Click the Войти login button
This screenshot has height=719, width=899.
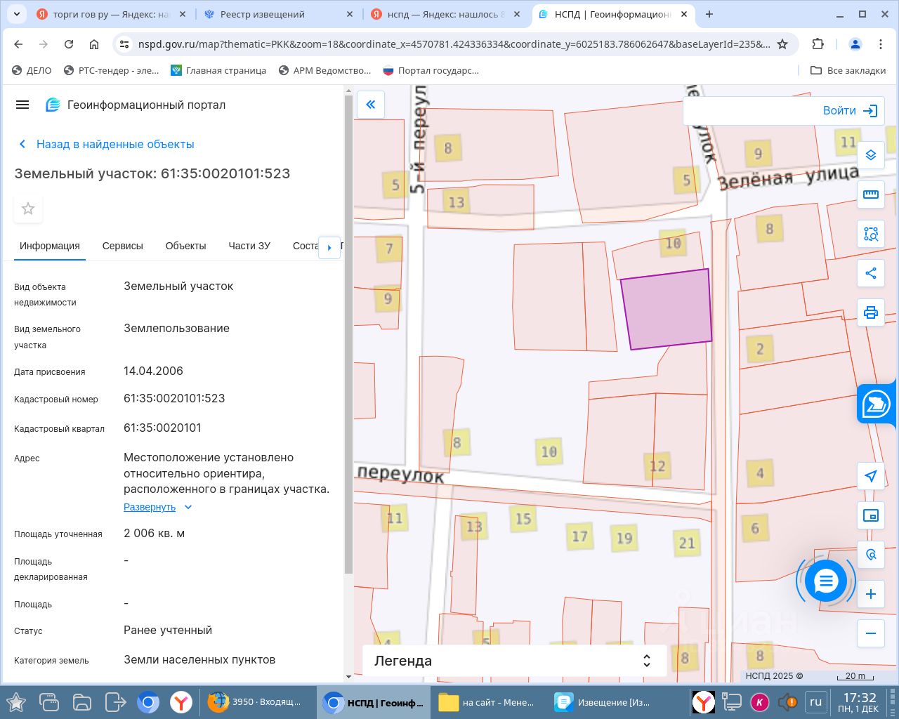point(850,111)
